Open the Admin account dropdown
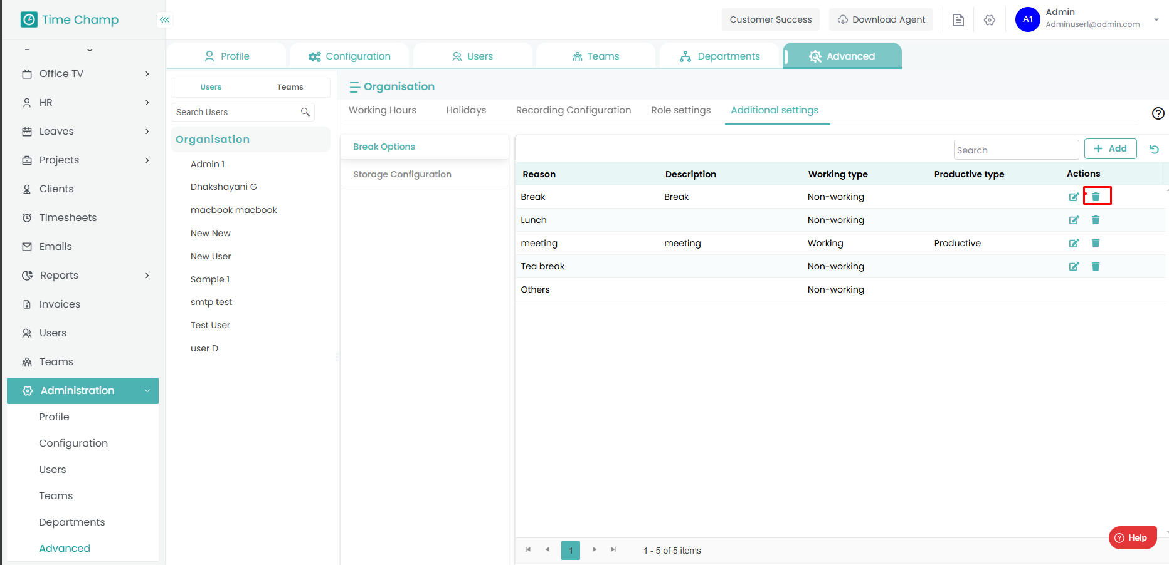The height and width of the screenshot is (565, 1169). click(x=1156, y=19)
